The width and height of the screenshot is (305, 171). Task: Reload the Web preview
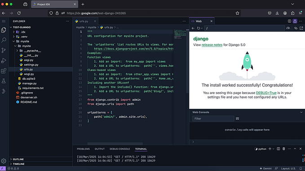199,28
